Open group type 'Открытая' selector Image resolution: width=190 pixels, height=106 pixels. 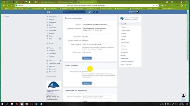tap(85, 37)
